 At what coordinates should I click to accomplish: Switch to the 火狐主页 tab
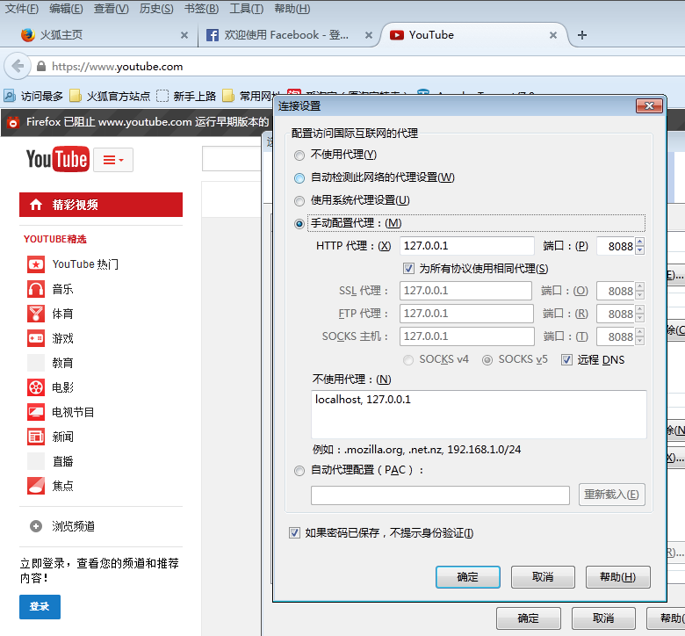click(99, 35)
